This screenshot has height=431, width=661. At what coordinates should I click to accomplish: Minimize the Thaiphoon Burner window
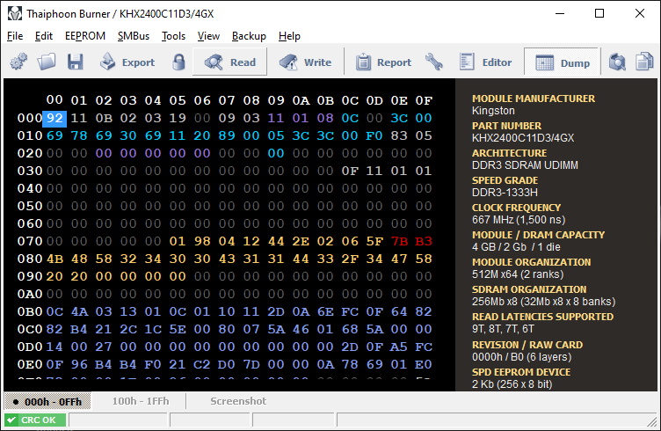point(560,13)
